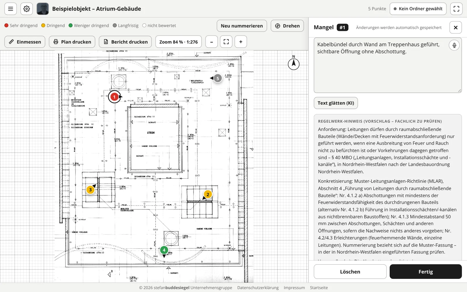
Task: Click the 'Mangel #1' badge
Action: 342,27
